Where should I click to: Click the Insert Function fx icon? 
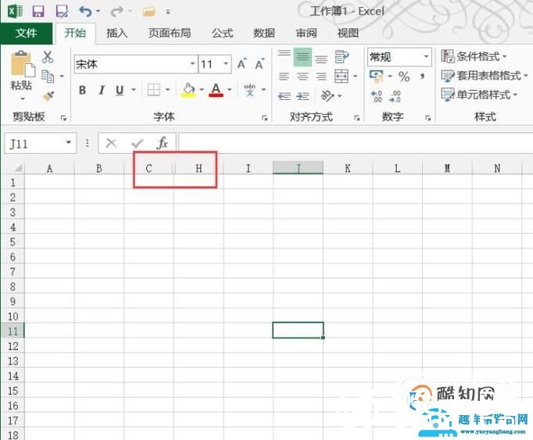163,143
